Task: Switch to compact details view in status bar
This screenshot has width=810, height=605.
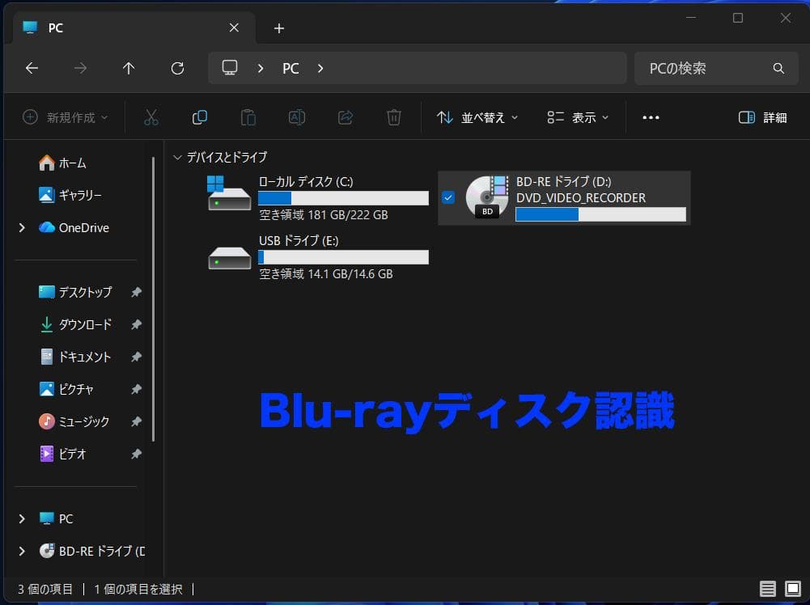Action: pyautogui.click(x=766, y=589)
